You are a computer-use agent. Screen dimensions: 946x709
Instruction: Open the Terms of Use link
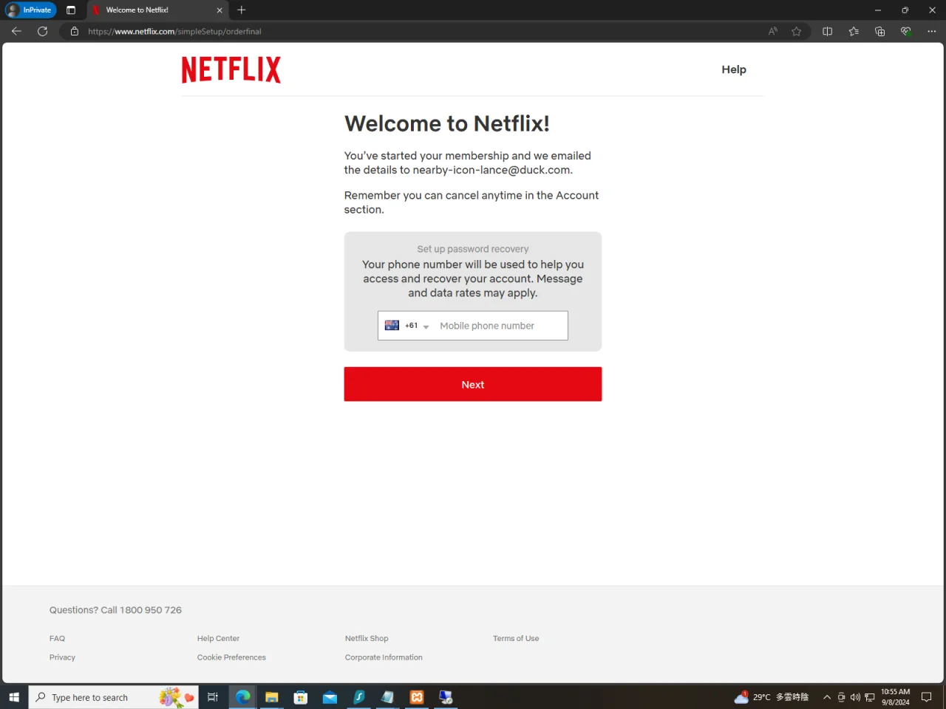(516, 638)
